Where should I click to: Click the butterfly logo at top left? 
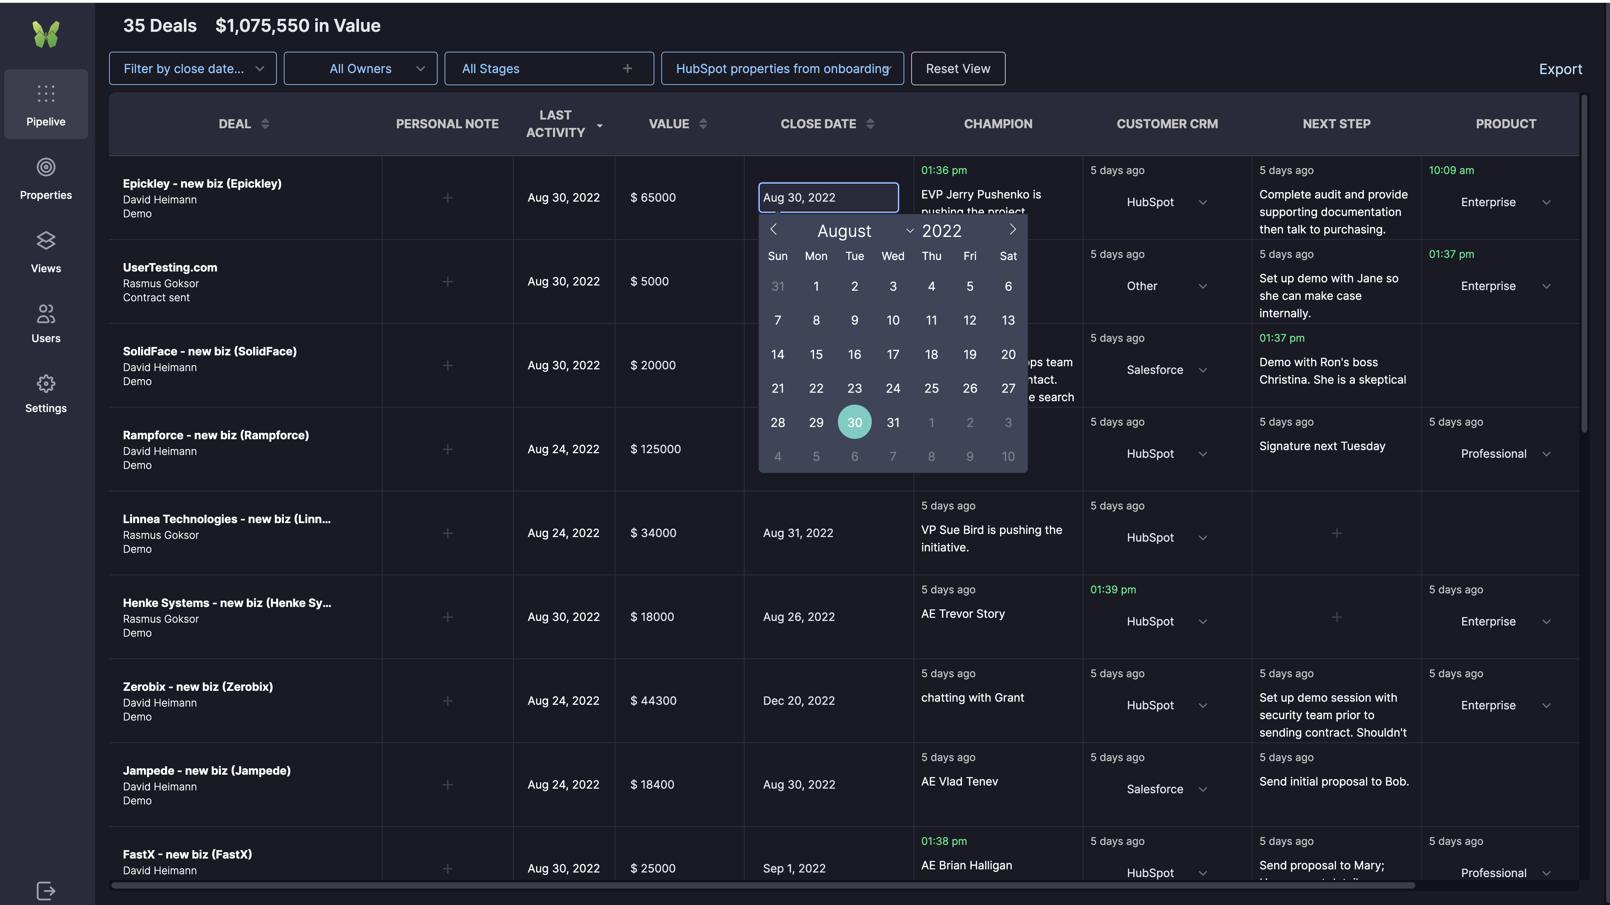pyautogui.click(x=46, y=34)
